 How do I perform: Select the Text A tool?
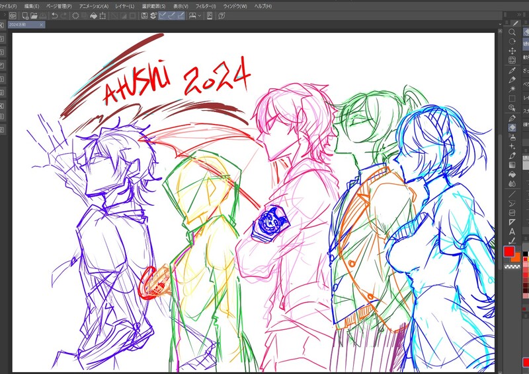coord(512,232)
